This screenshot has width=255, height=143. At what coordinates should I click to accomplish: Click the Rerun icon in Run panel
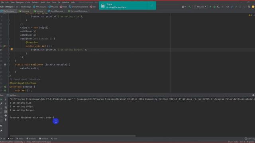click(1, 99)
